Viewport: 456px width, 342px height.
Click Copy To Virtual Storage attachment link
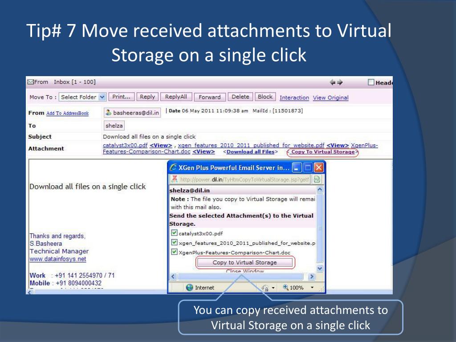[323, 152]
